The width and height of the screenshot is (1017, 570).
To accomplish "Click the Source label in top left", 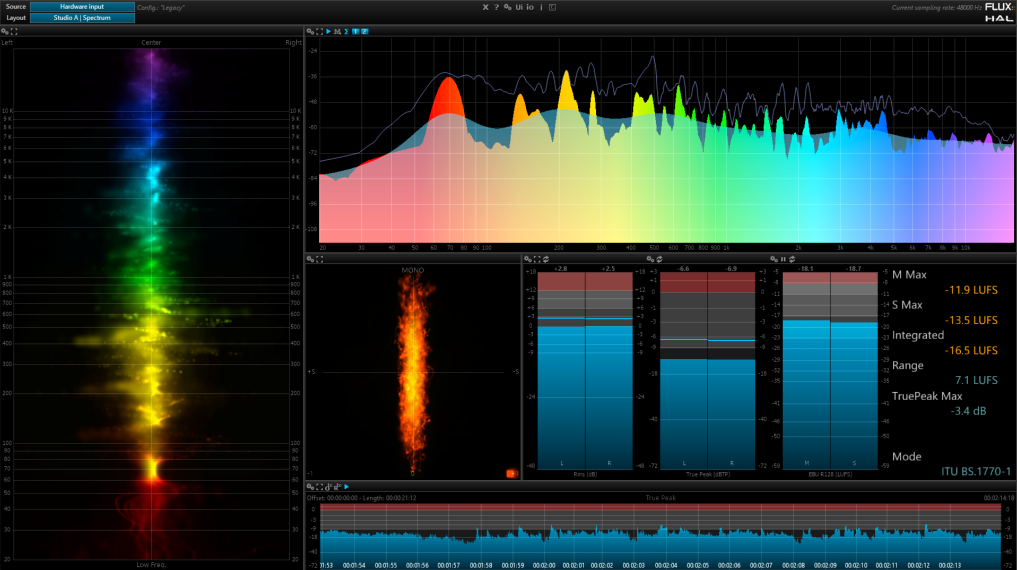I will point(15,6).
